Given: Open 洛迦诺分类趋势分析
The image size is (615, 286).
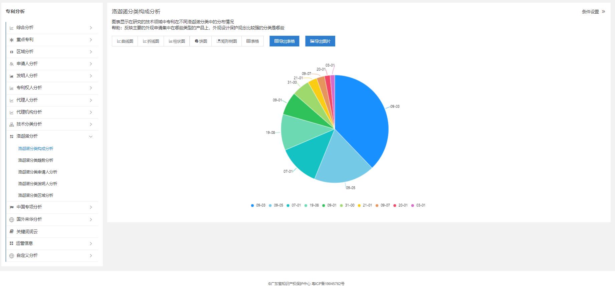Looking at the screenshot, I should 36,160.
